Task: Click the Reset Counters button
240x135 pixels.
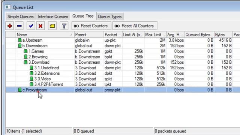Action: [91, 26]
